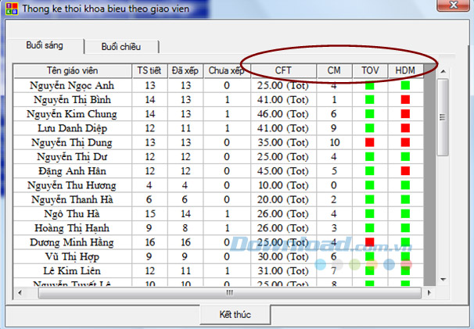Click the right arrow of horizontal scrollbar
The width and height of the screenshot is (474, 329).
(429, 292)
